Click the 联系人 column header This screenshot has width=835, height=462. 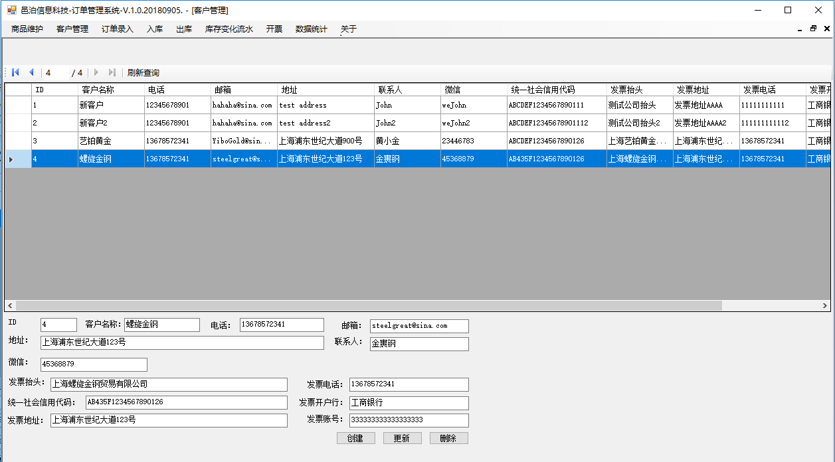point(407,90)
